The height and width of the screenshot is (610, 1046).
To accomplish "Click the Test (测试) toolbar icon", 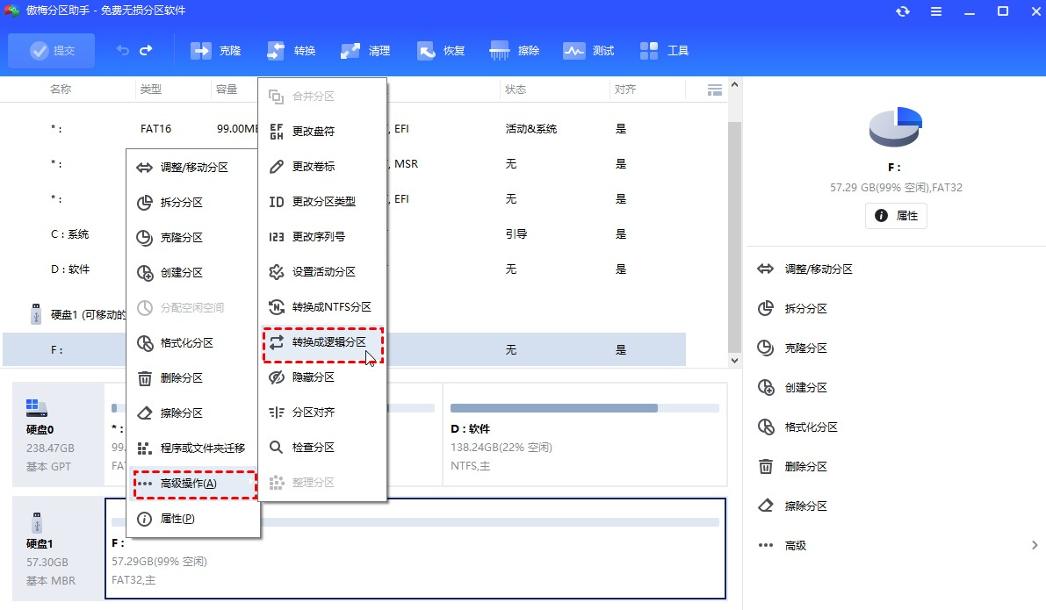I will point(588,50).
